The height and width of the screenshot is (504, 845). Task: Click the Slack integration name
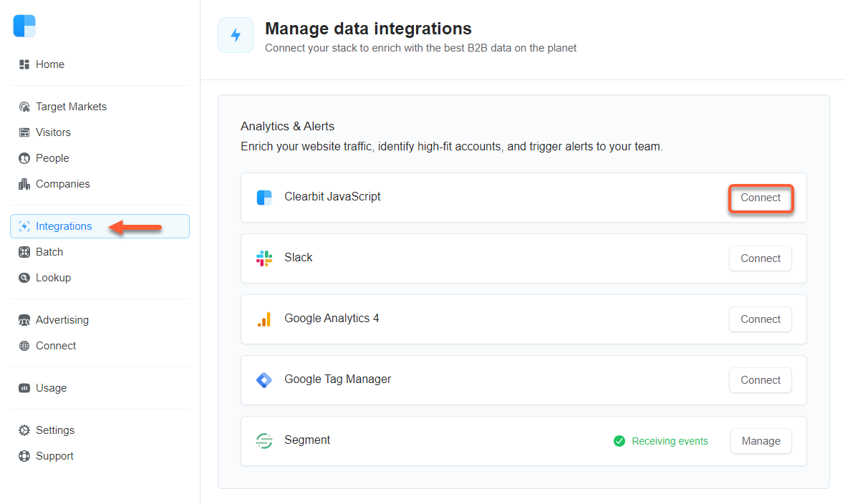(299, 258)
